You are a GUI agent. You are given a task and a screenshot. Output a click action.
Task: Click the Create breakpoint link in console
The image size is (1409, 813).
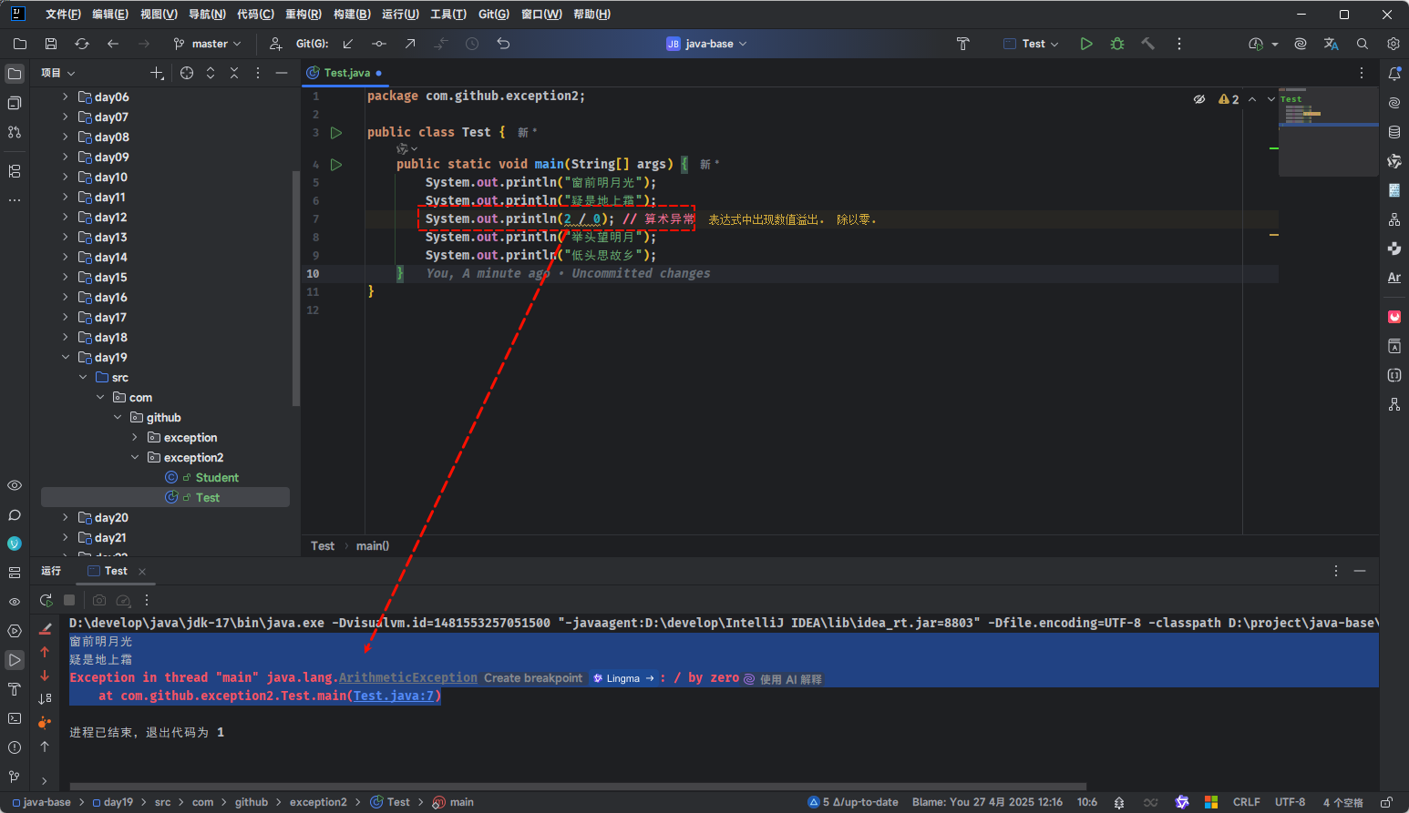tap(533, 678)
